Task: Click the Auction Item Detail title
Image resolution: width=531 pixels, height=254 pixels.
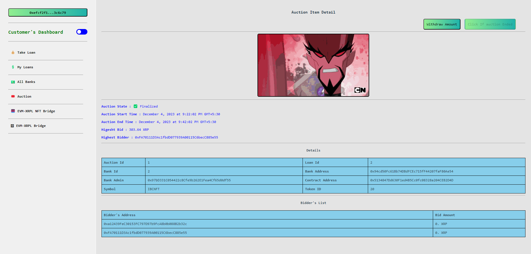Action: (x=313, y=12)
